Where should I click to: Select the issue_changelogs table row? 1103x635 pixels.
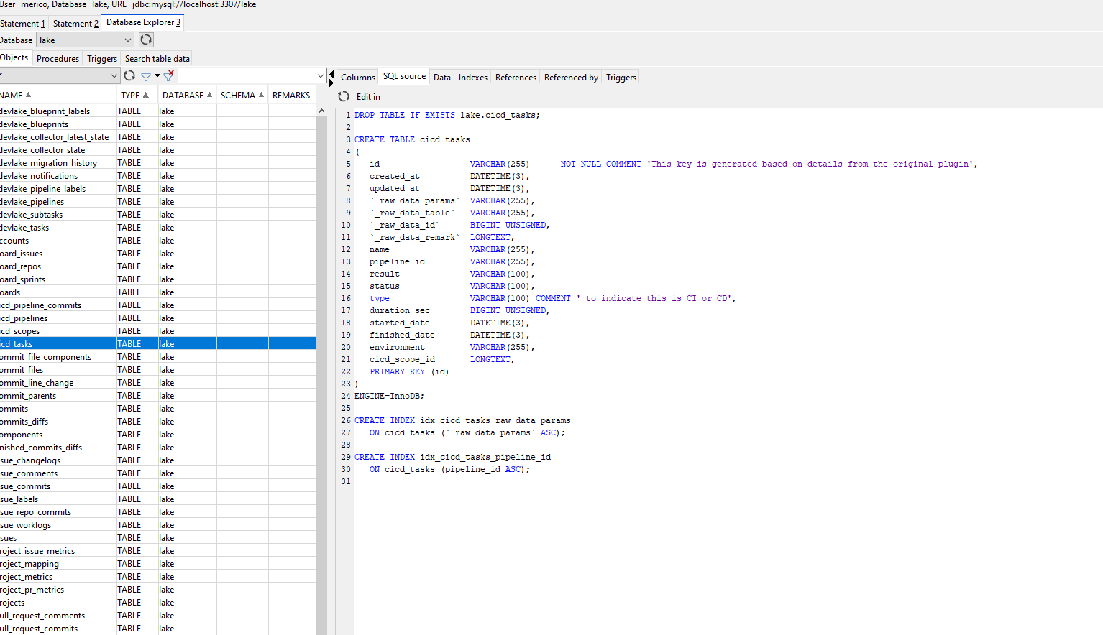coord(157,460)
